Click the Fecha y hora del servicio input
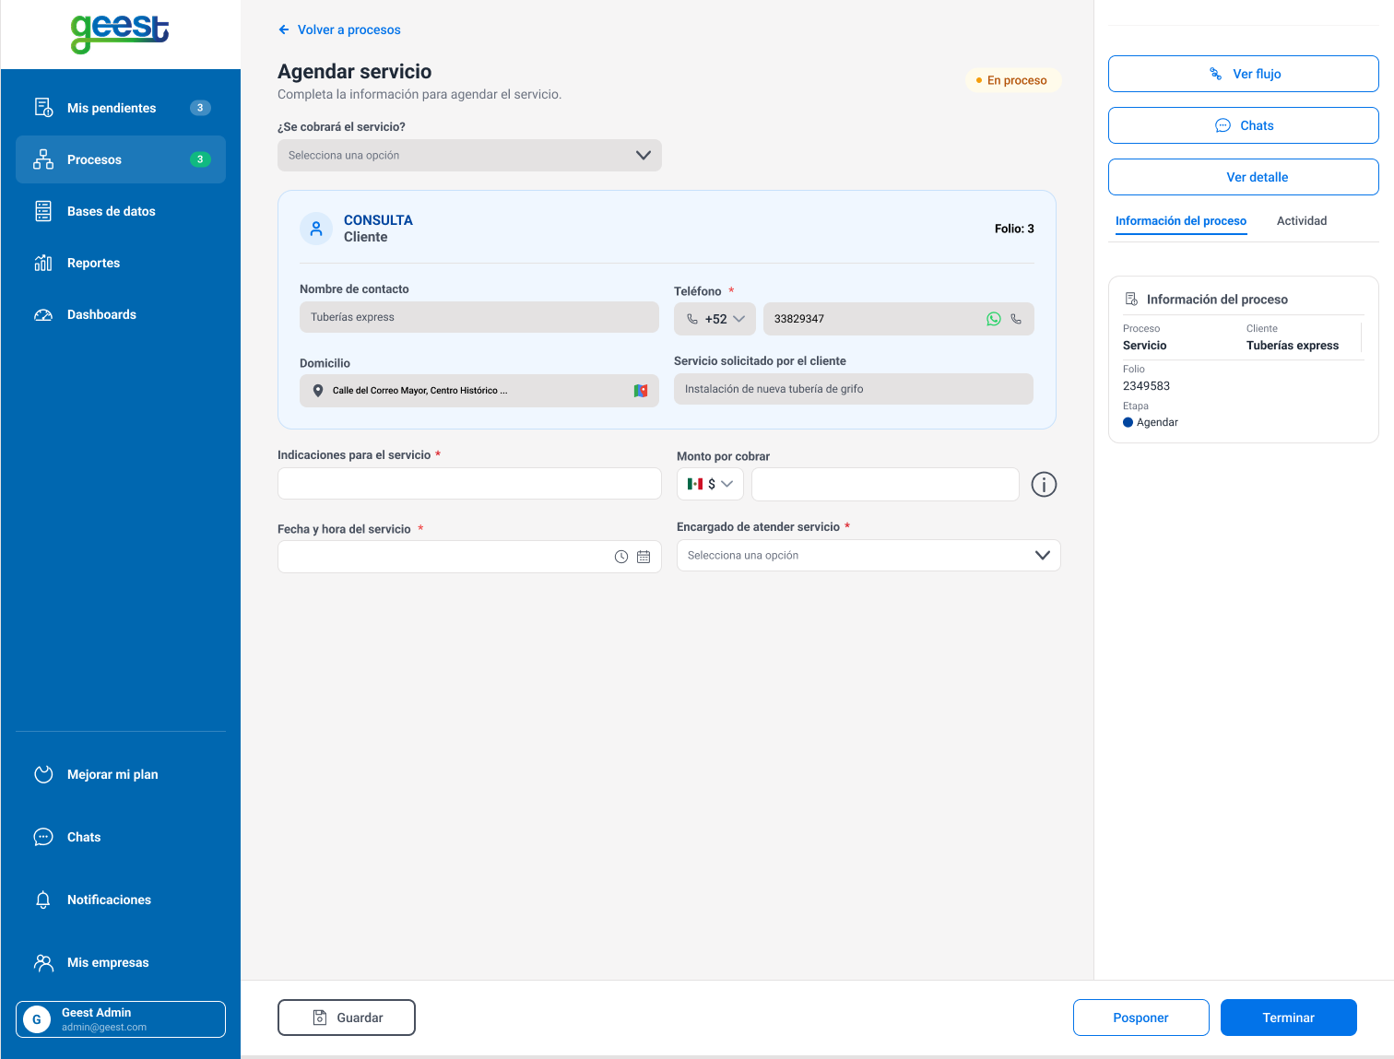The image size is (1394, 1059). click(469, 557)
